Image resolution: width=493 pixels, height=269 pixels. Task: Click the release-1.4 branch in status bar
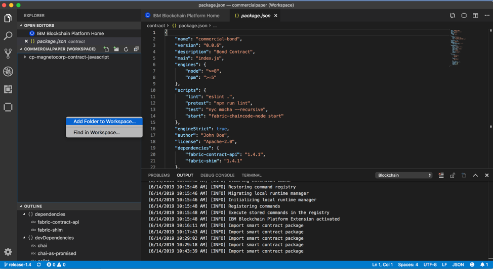[18, 264]
